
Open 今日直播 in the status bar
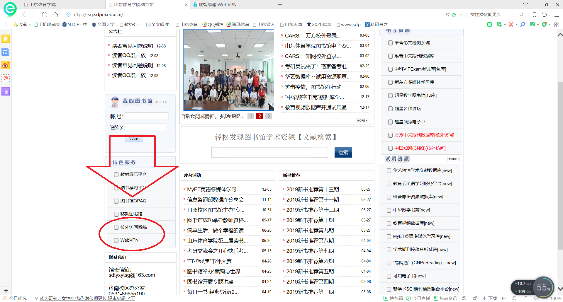click(418, 298)
